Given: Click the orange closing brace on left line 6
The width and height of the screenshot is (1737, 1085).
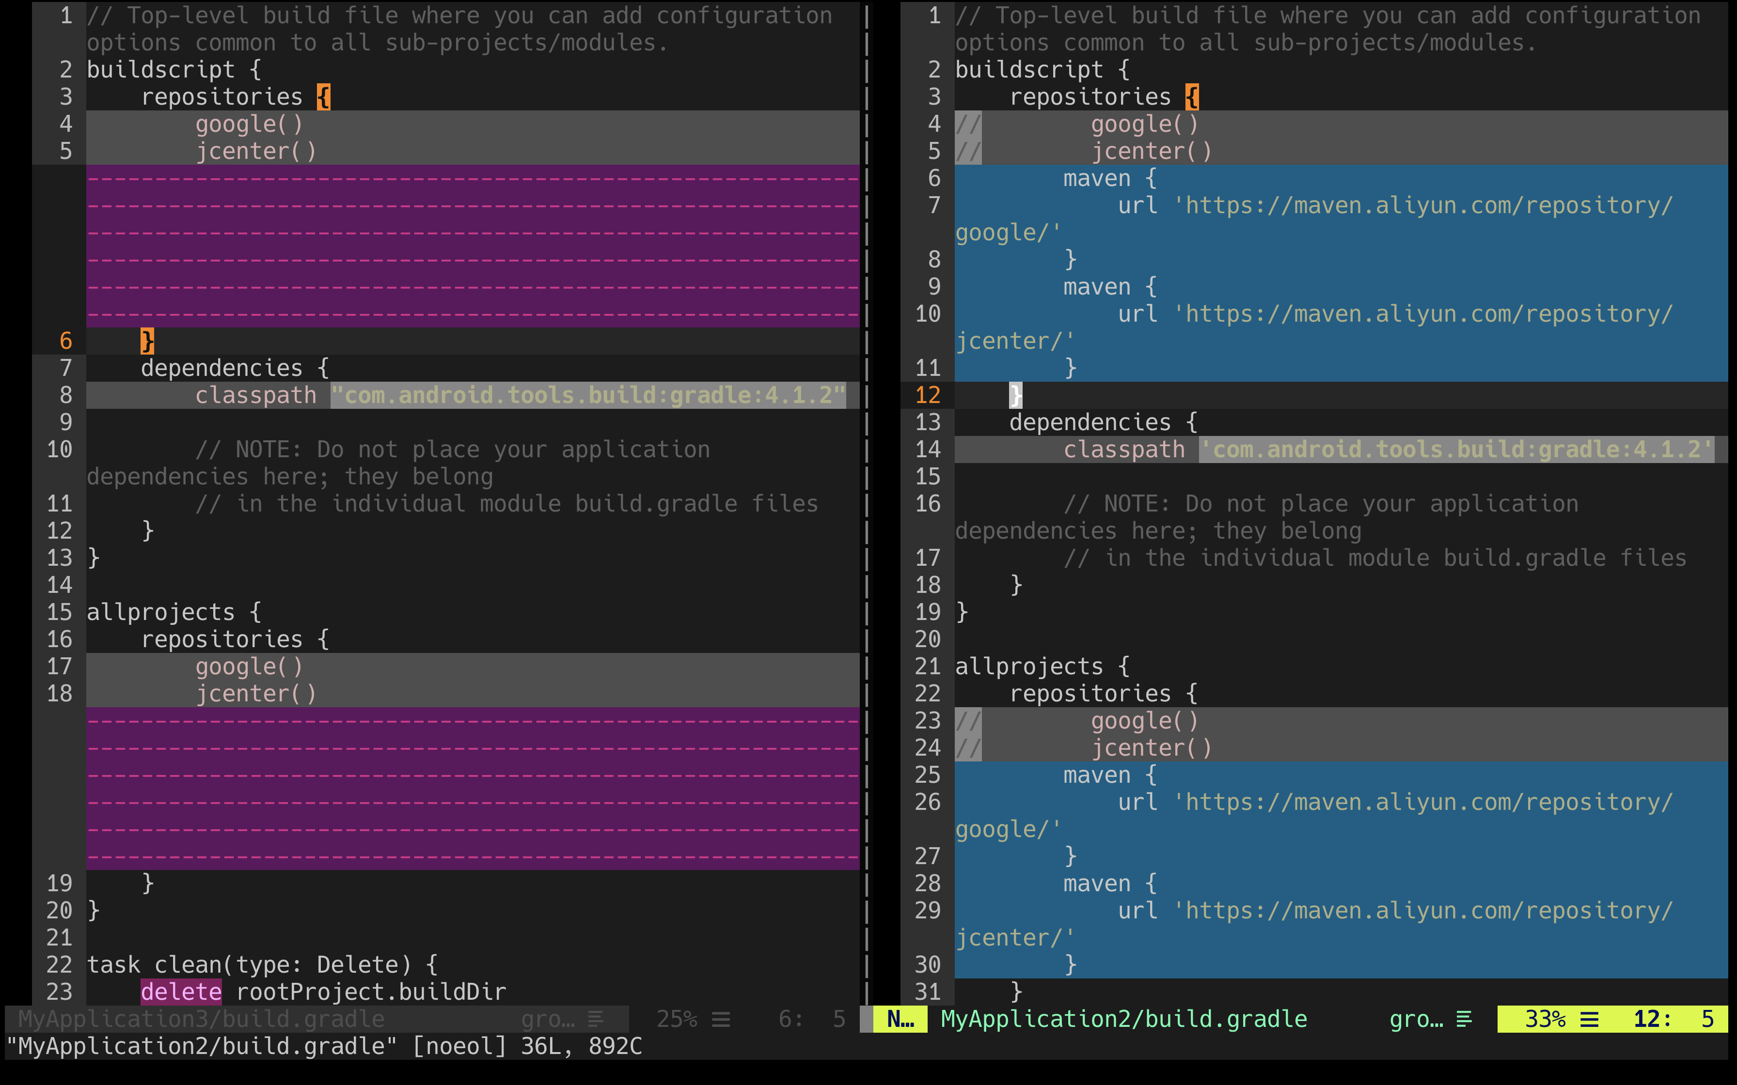Looking at the screenshot, I should point(147,341).
